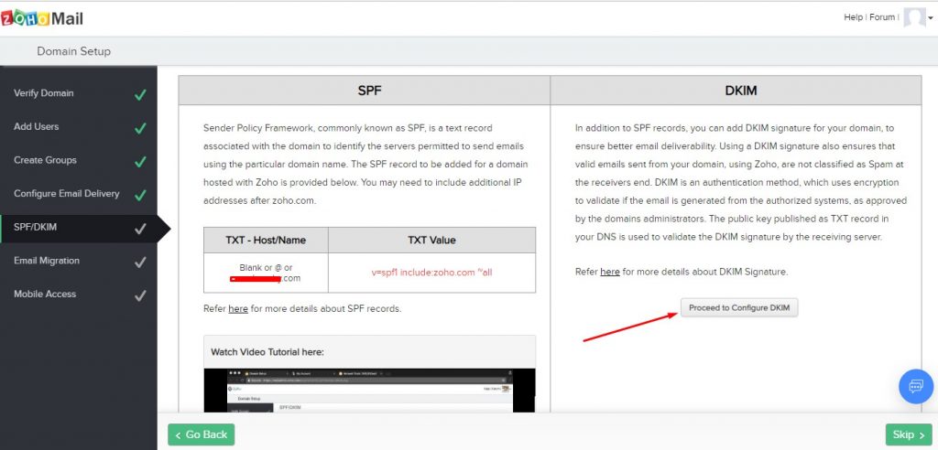Viewport: 938px width, 450px height.
Task: Click the Zoho Mail logo
Action: point(42,18)
